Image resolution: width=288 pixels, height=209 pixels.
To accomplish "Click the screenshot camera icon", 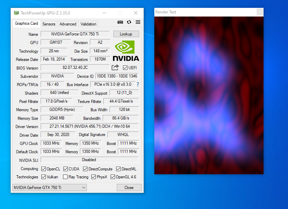I will (x=120, y=22).
